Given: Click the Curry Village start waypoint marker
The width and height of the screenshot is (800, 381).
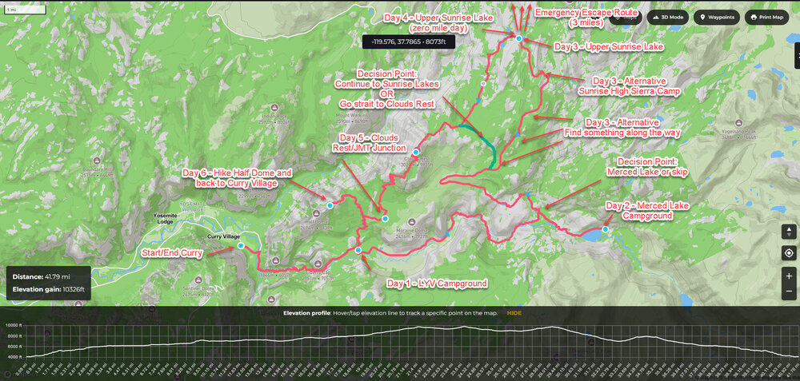Looking at the screenshot, I should coord(240,246).
